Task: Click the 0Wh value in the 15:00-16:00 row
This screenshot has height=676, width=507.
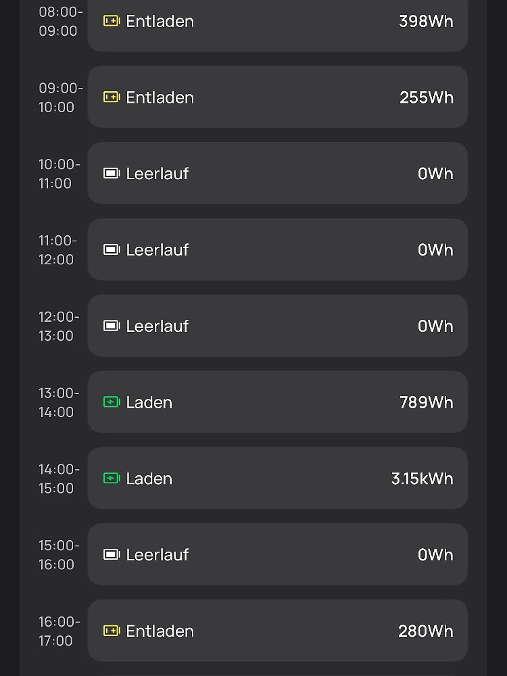Action: pyautogui.click(x=435, y=554)
